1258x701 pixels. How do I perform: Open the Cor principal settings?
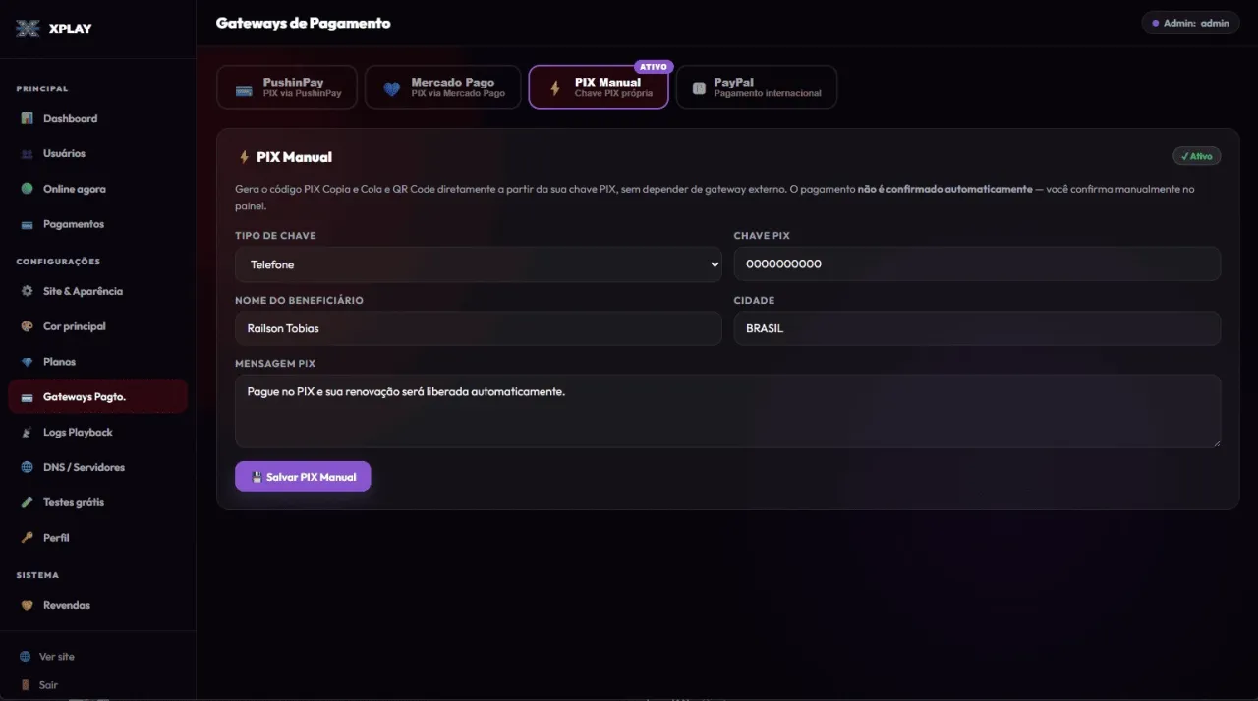click(x=97, y=326)
